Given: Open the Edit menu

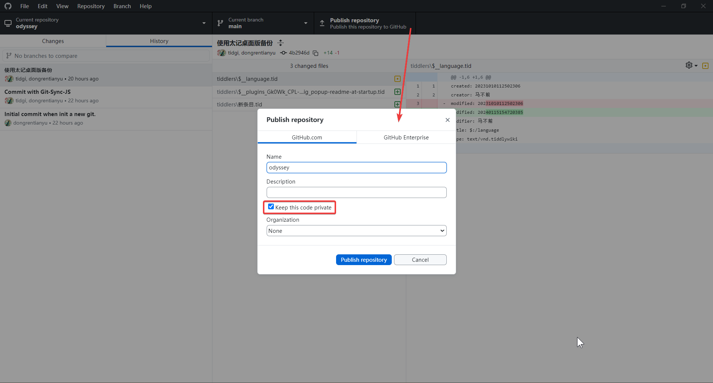Looking at the screenshot, I should [42, 6].
